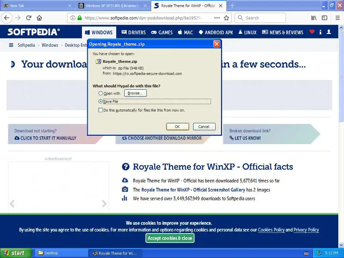The image size is (344, 258).
Task: Open the Mac section in Softpedia nav
Action: [x=185, y=33]
